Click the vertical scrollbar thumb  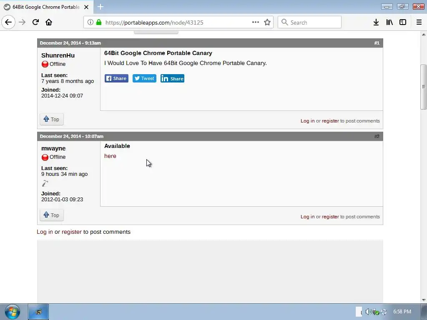[424, 87]
